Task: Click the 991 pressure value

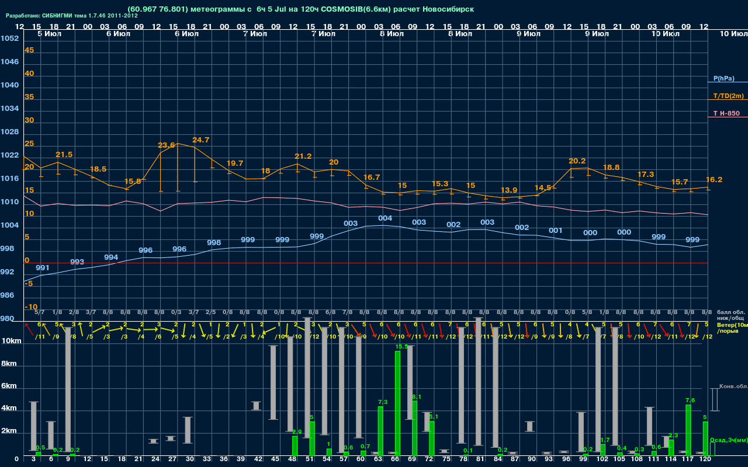Action: coord(43,268)
